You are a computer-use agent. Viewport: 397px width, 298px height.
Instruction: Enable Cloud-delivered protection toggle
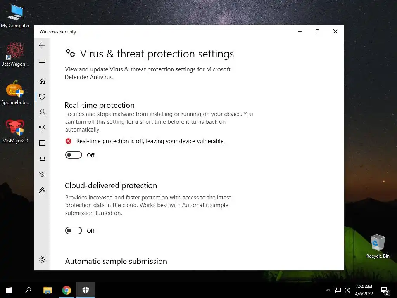(74, 230)
